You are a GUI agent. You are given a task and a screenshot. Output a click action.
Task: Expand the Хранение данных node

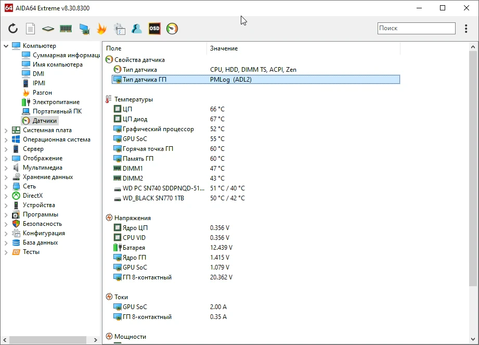[6, 177]
